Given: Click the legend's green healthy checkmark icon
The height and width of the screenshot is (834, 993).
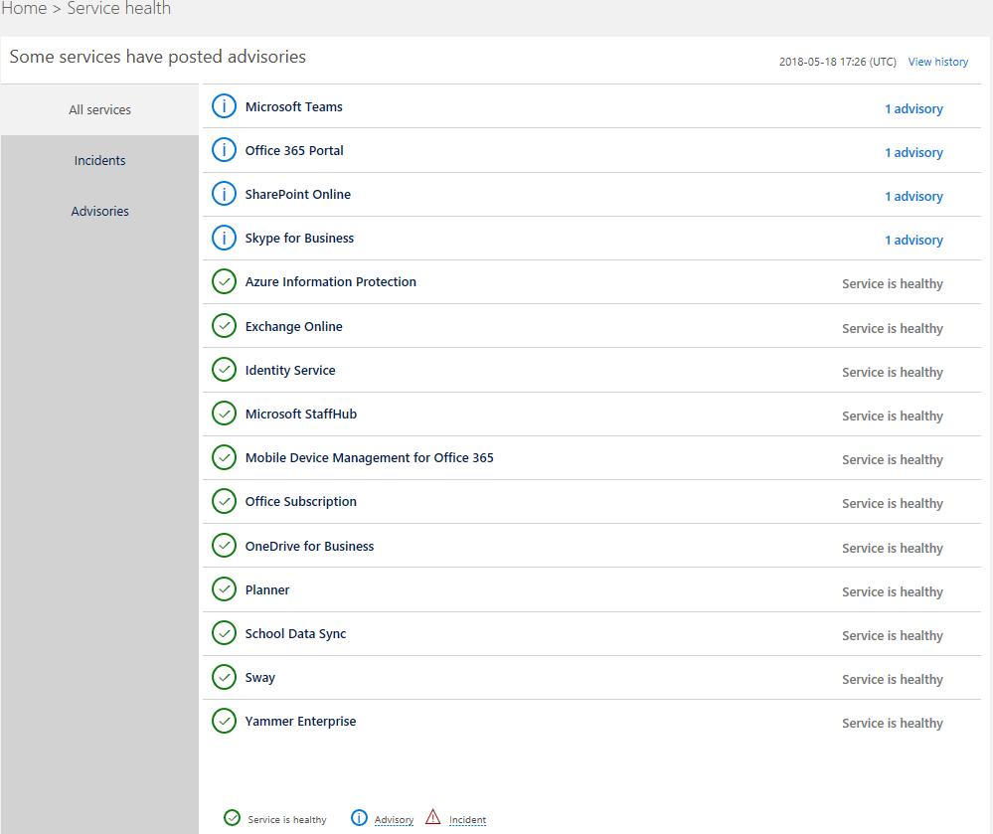Looking at the screenshot, I should (232, 817).
